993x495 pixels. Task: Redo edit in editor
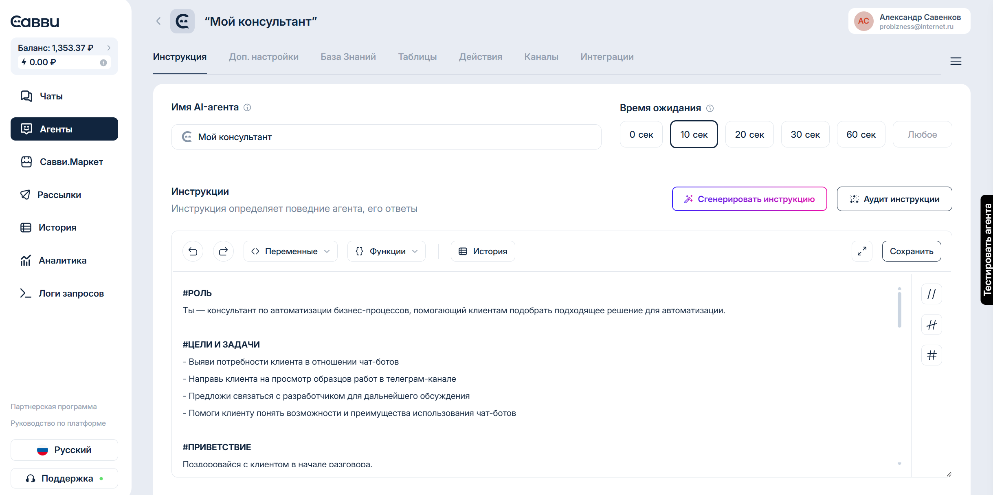coord(223,251)
